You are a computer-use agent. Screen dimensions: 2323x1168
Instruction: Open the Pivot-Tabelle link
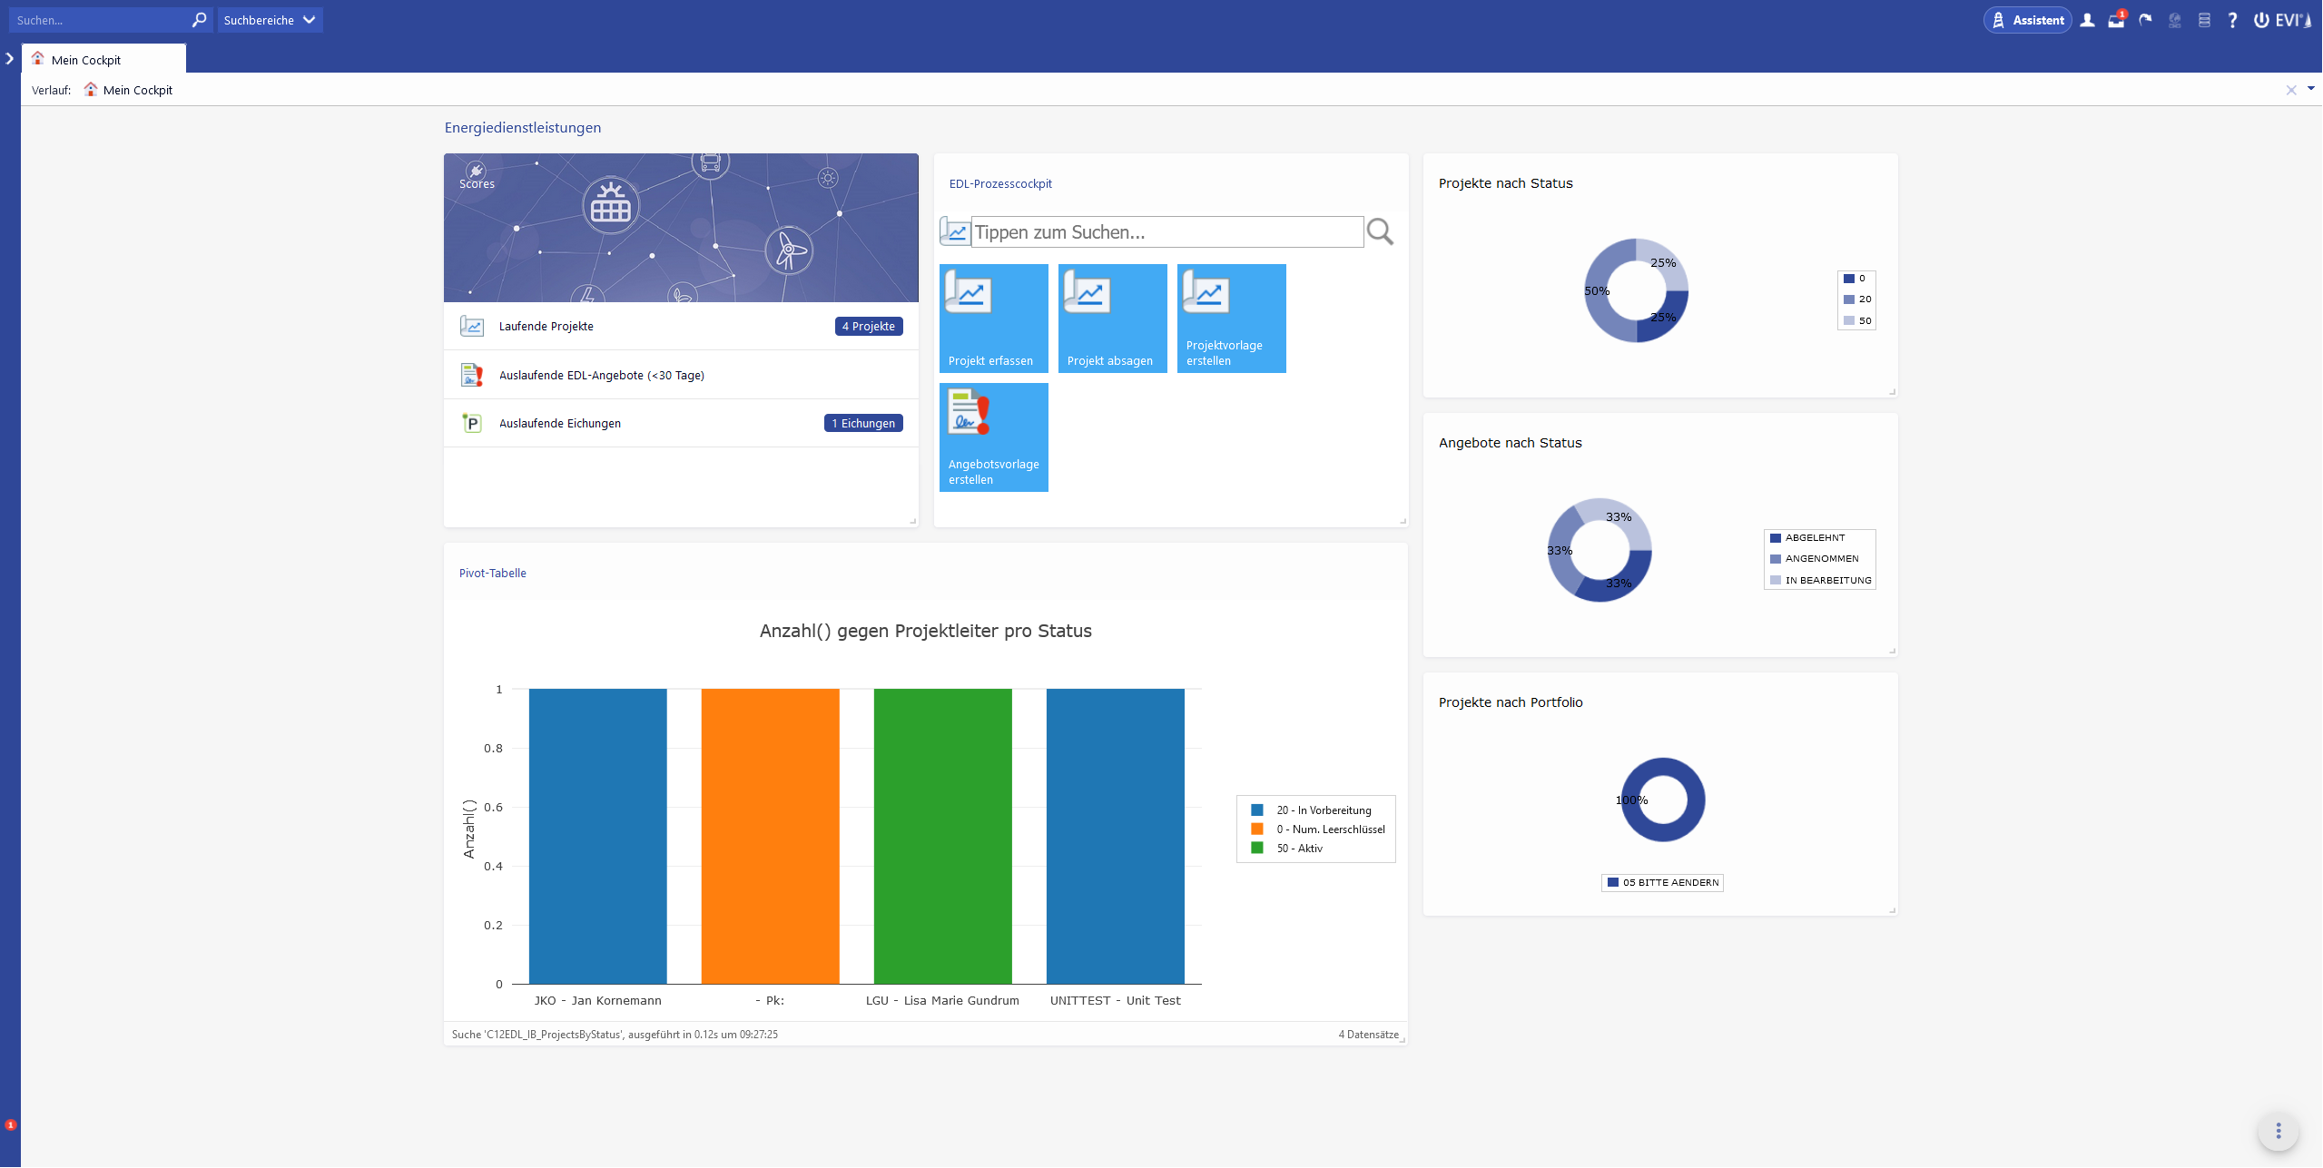pyautogui.click(x=492, y=574)
